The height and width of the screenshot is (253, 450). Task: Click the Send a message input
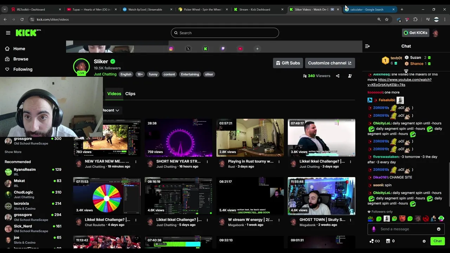[406, 229]
